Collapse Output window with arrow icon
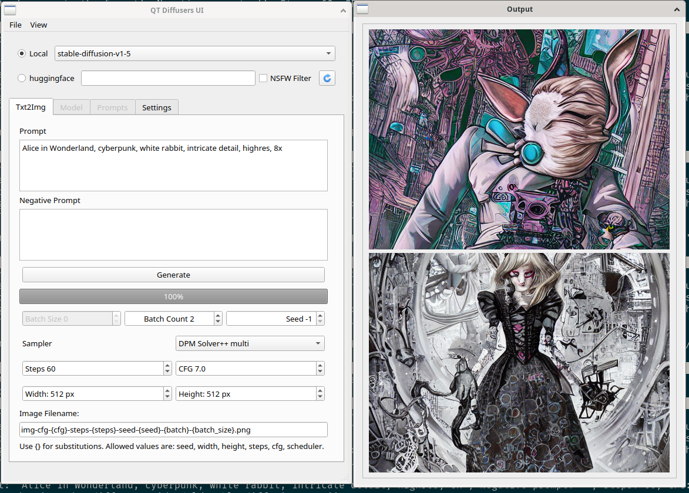 (x=677, y=9)
